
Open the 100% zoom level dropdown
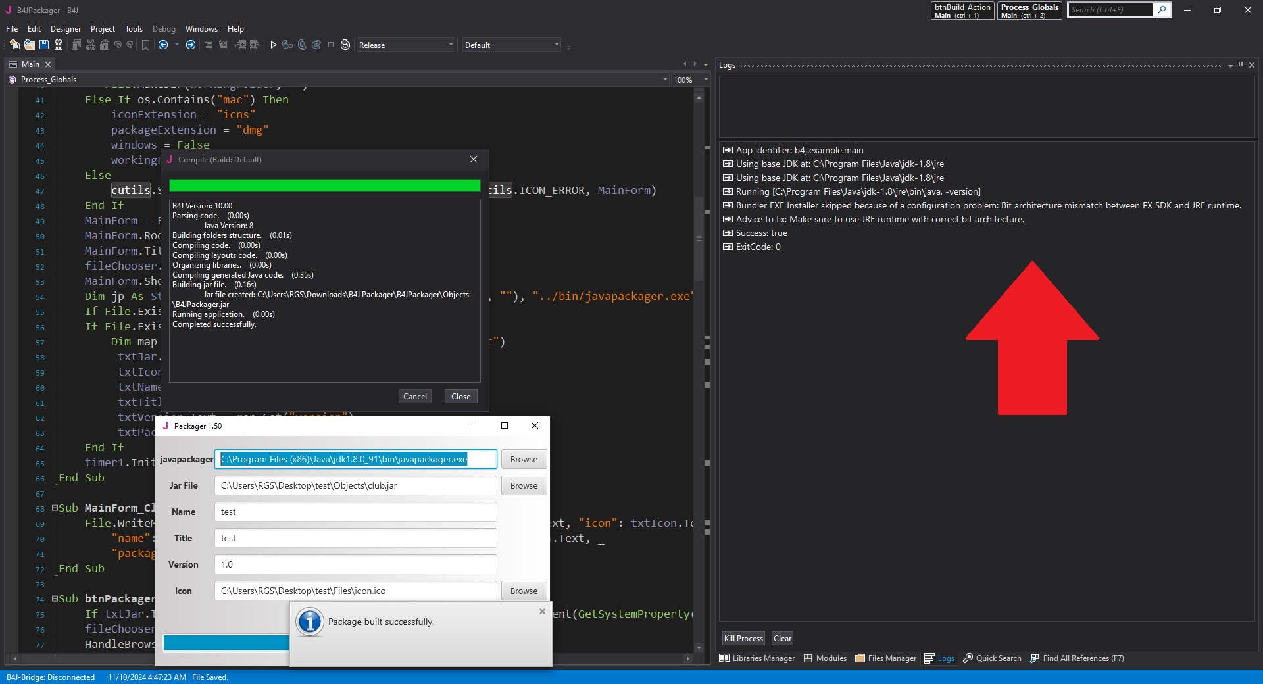[706, 80]
